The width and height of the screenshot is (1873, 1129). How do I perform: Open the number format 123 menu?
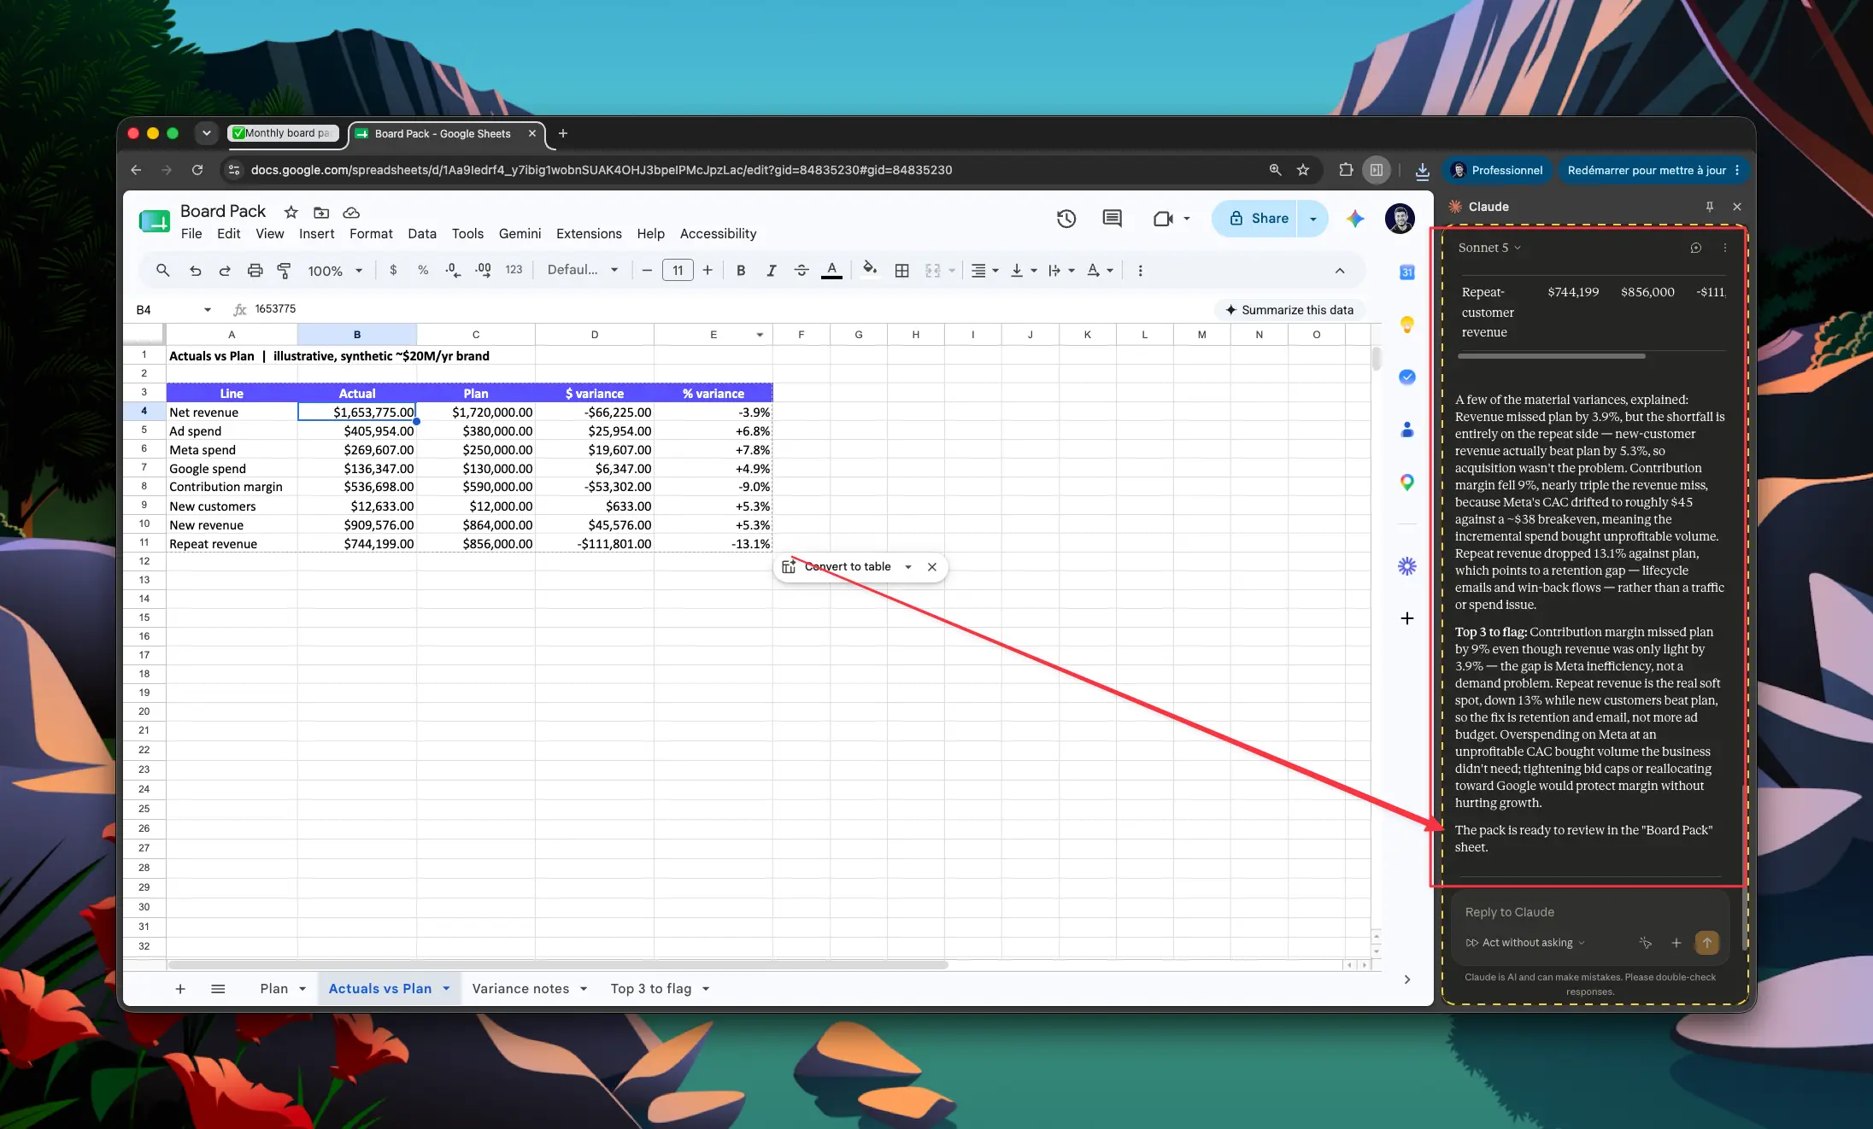(514, 270)
